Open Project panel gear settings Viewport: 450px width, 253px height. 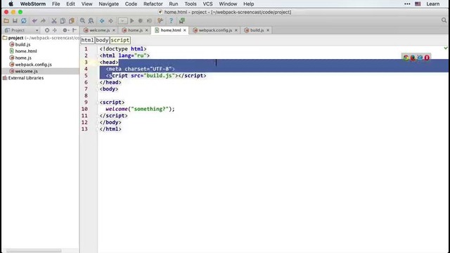(65, 30)
